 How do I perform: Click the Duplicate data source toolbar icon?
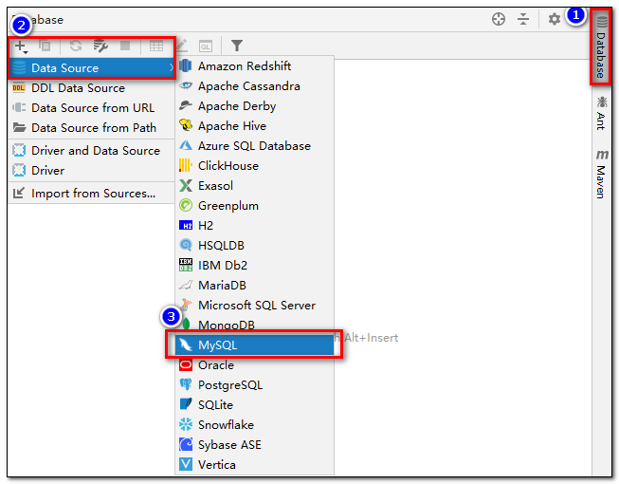45,46
